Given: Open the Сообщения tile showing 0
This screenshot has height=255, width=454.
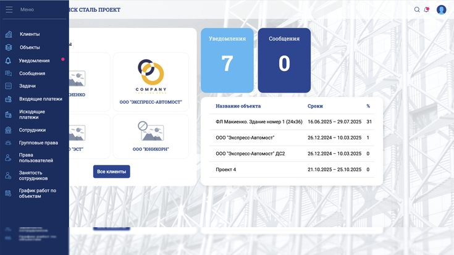Looking at the screenshot, I should coord(284,61).
